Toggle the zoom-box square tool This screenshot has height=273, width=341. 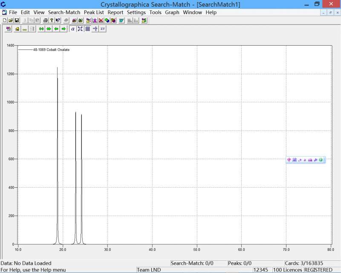point(80,29)
